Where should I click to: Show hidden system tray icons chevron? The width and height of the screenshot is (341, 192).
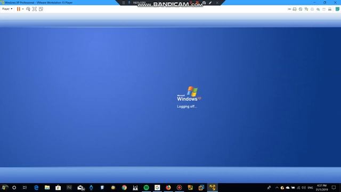[x=277, y=187]
